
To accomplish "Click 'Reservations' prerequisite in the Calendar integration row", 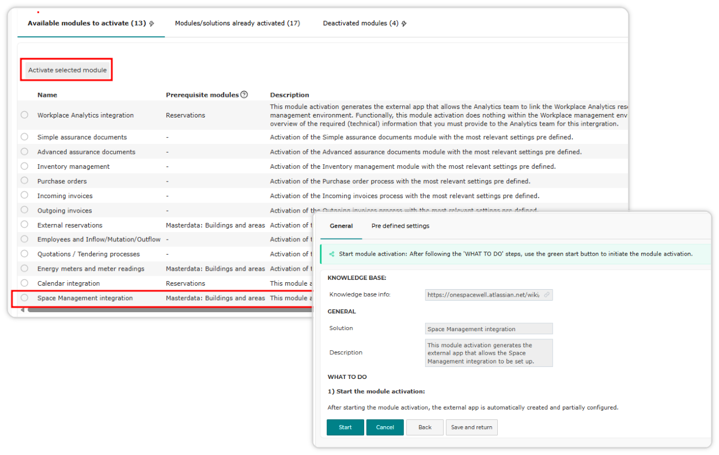I will tap(186, 283).
